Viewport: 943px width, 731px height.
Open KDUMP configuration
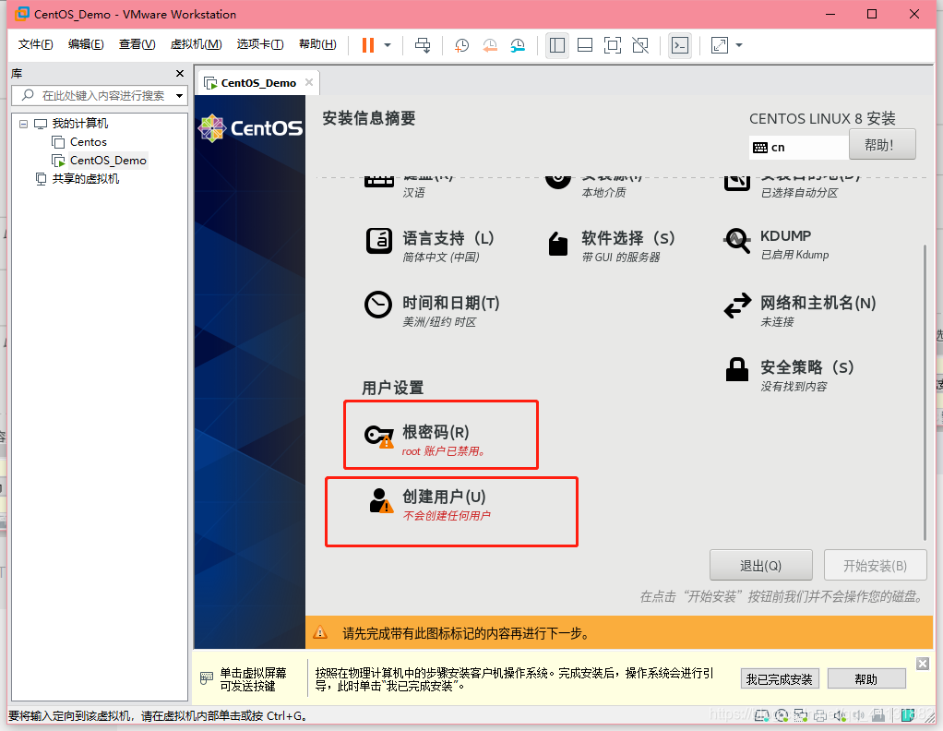pos(777,244)
